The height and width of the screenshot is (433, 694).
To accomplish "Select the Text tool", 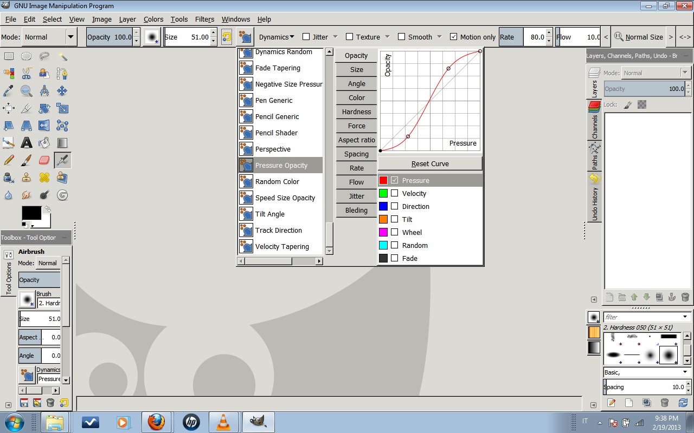I will click(x=27, y=143).
